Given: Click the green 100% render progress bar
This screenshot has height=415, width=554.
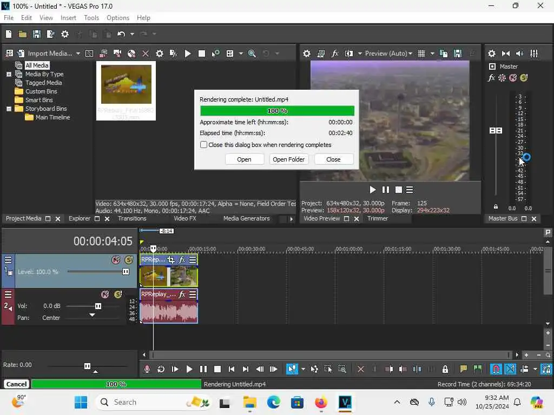Looking at the screenshot, I should pyautogui.click(x=278, y=111).
